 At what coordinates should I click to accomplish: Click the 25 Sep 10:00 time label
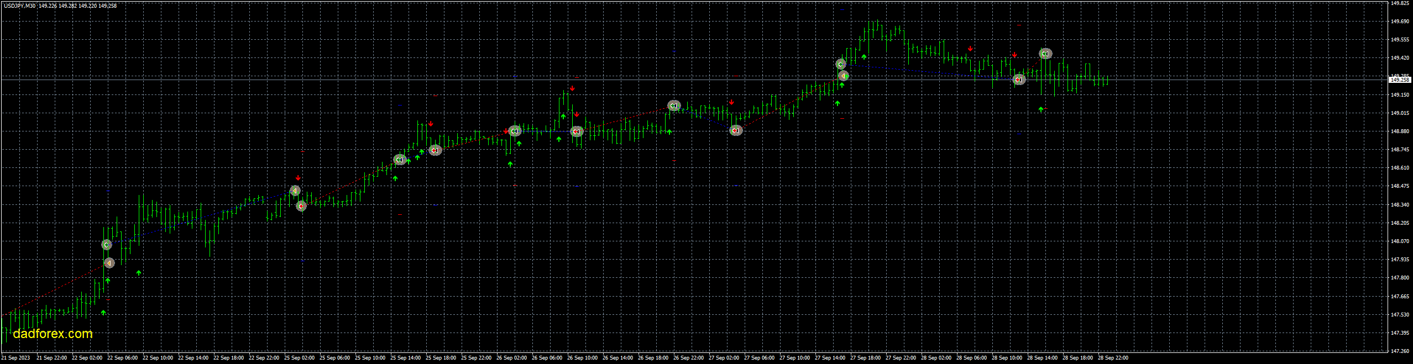coord(370,358)
